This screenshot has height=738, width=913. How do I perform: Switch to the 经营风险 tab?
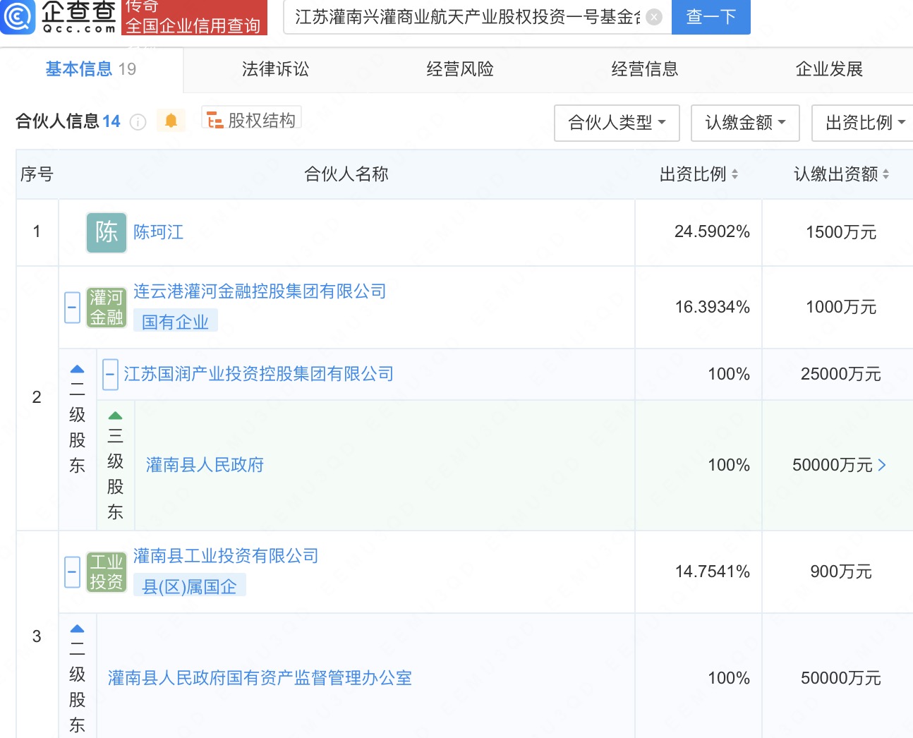click(460, 69)
